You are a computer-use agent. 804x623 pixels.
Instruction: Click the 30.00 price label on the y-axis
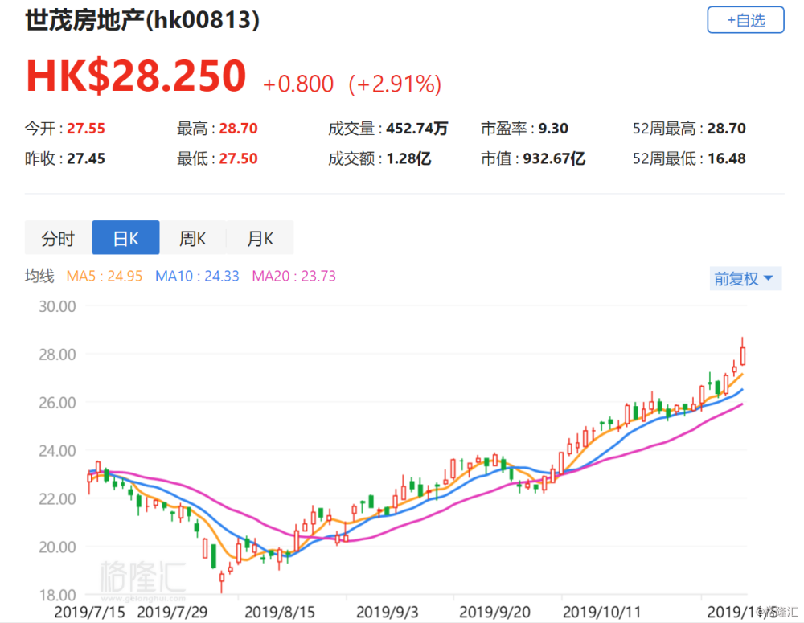pyautogui.click(x=56, y=306)
